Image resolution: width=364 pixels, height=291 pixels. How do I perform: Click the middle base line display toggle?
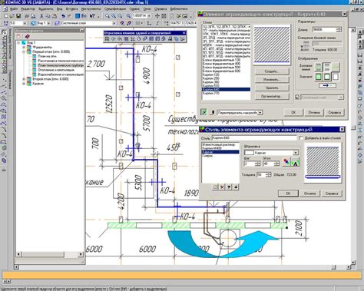pos(327,67)
